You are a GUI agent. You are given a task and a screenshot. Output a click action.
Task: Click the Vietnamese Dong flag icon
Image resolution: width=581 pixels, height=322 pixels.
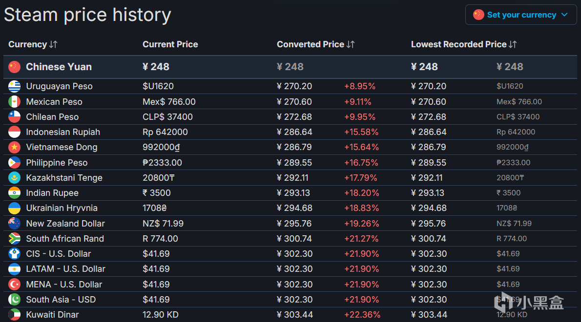[14, 147]
